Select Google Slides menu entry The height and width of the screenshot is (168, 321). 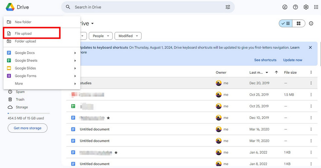click(42, 68)
